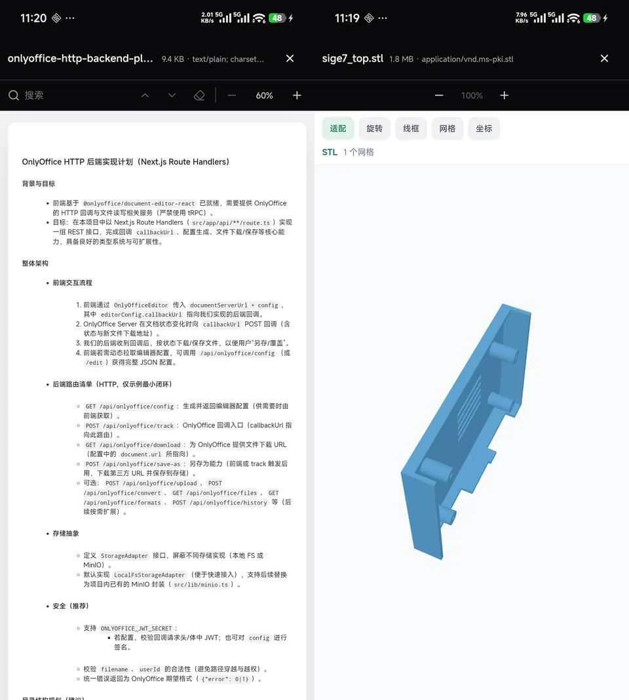Click the 安全（推荐） bullet heading

(x=71, y=606)
